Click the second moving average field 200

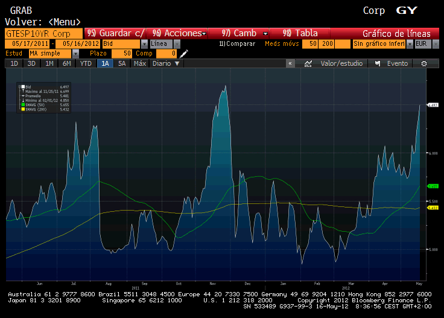point(326,44)
